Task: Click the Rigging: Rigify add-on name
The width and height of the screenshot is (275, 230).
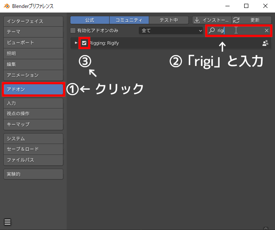Action: click(x=104, y=43)
